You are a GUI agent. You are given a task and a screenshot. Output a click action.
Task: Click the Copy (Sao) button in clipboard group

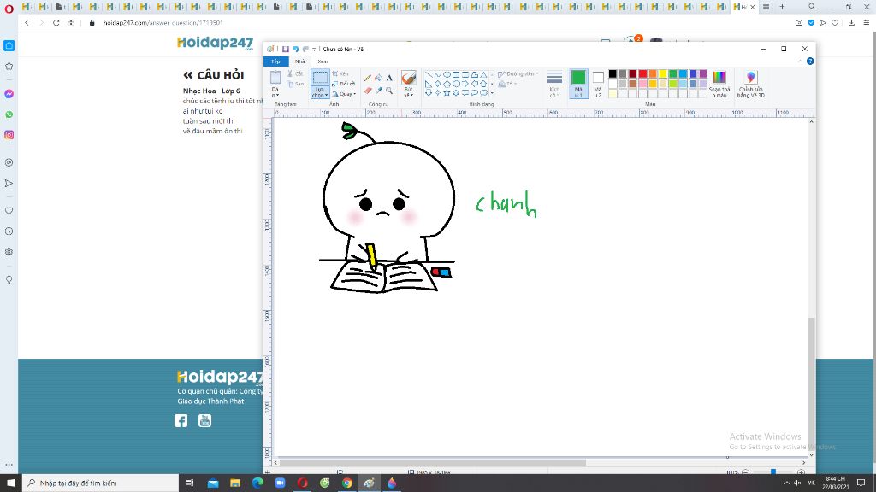[x=295, y=85]
